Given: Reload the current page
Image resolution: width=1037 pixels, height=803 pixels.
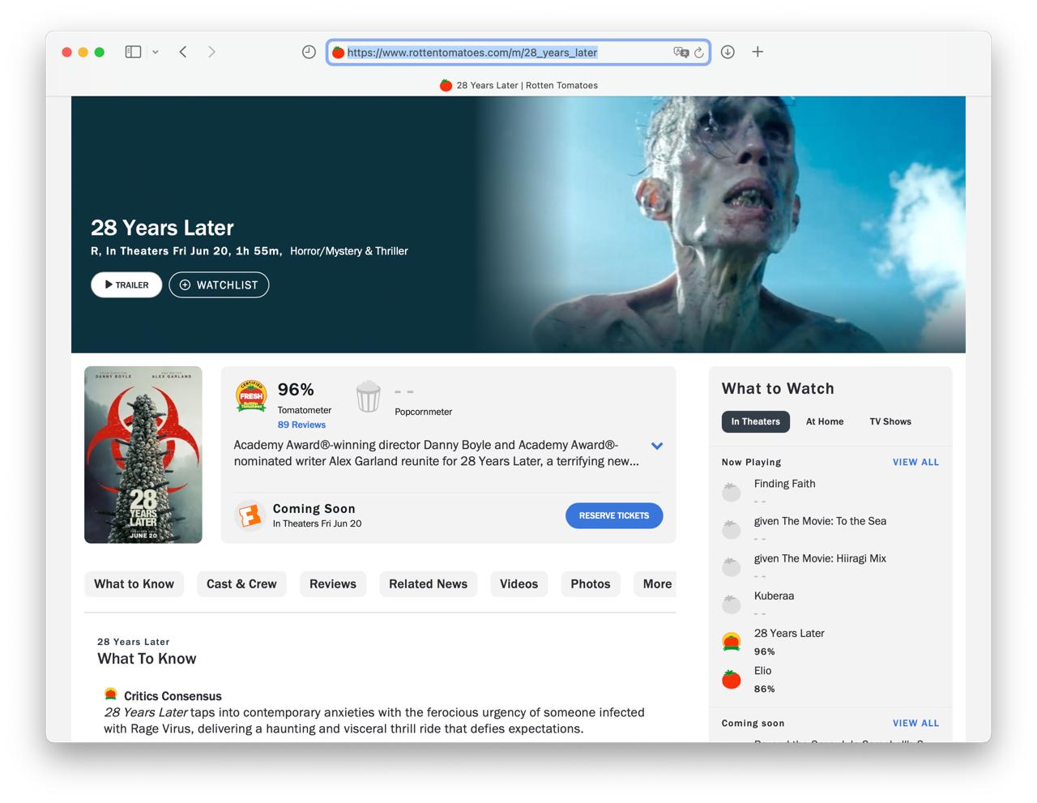Looking at the screenshot, I should click(699, 52).
